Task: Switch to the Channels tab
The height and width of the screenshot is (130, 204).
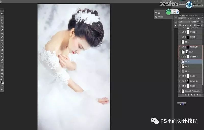Action: click(187, 16)
